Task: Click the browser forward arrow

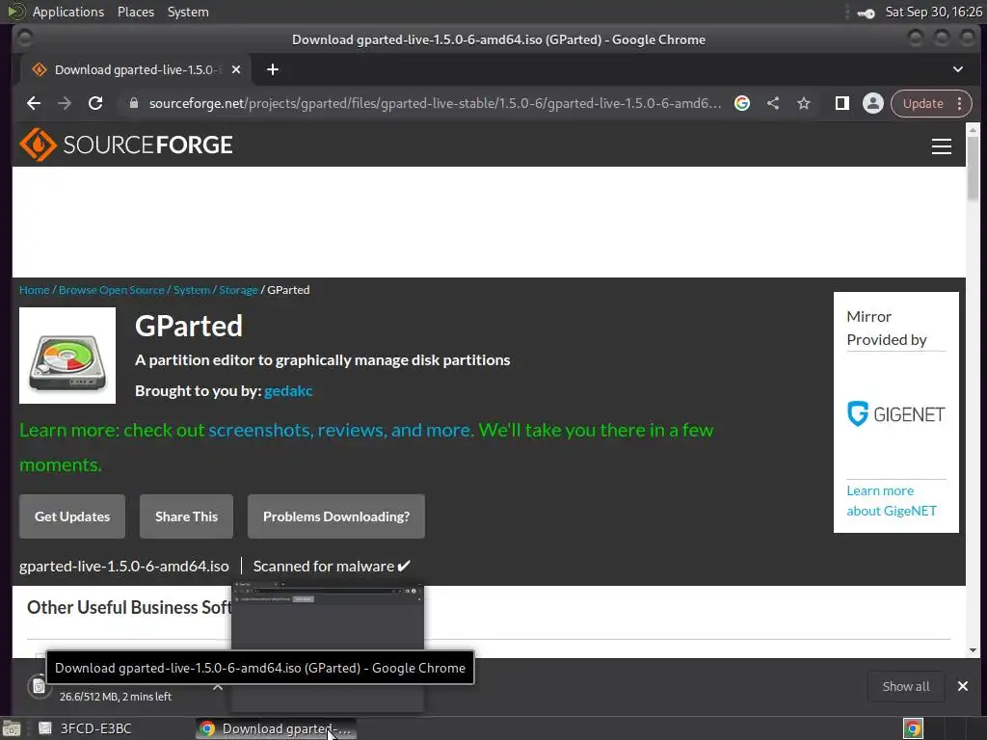Action: (x=65, y=103)
